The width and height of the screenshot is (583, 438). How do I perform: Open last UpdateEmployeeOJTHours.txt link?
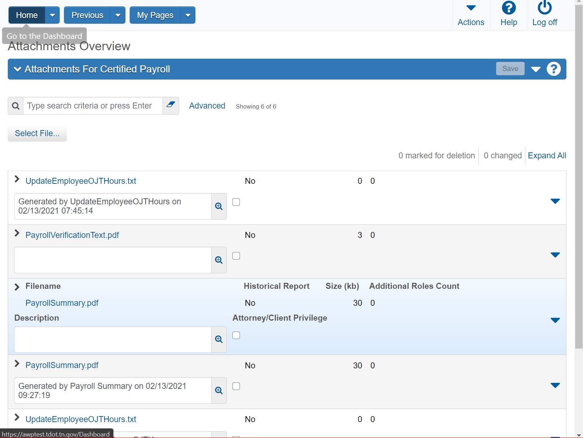pyautogui.click(x=81, y=419)
